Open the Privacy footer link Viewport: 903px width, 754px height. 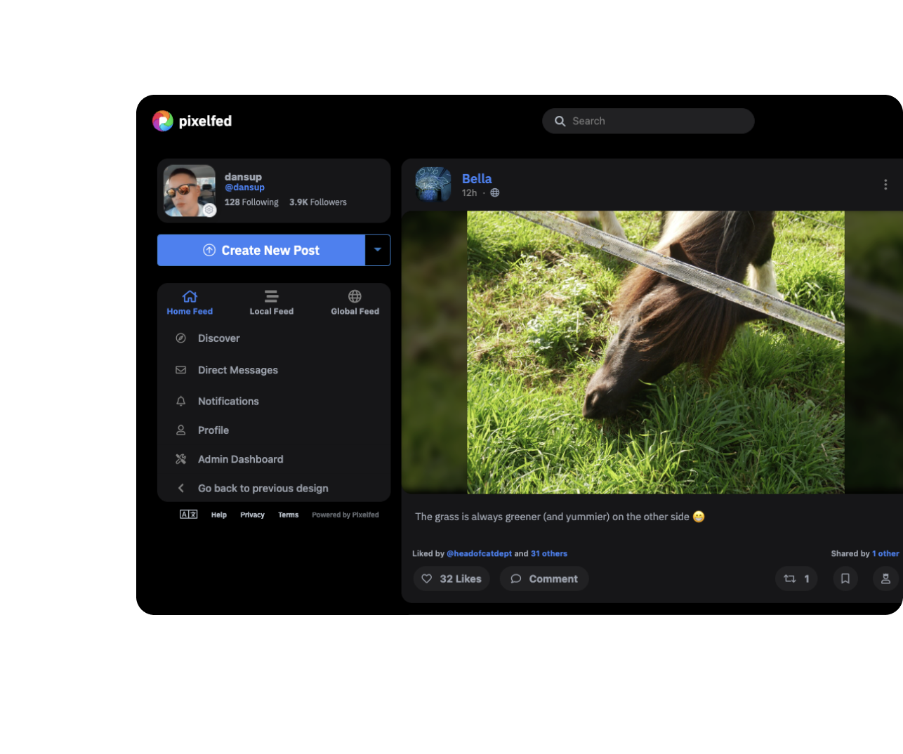[252, 515]
